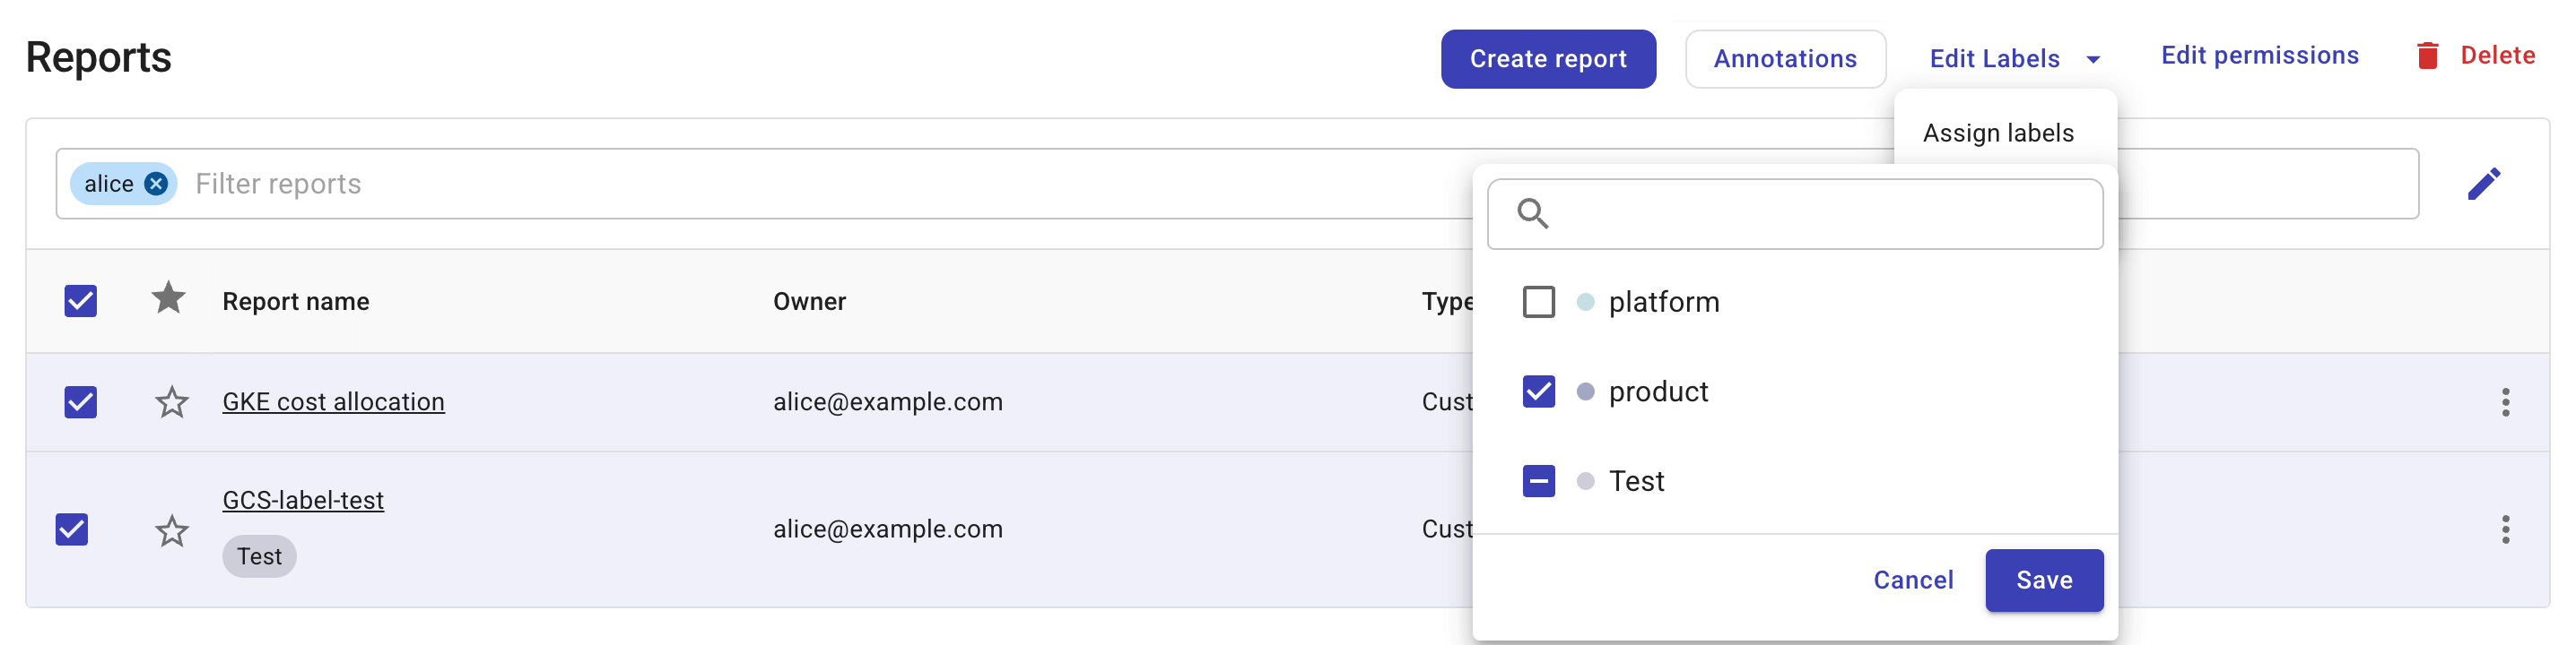Open the GKE cost allocation report link
Viewport: 2576px width, 645px height.
333,402
